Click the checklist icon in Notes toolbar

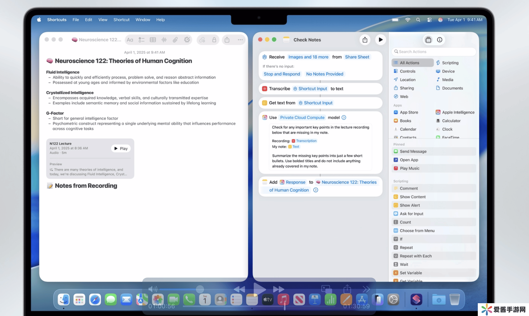[141, 40]
